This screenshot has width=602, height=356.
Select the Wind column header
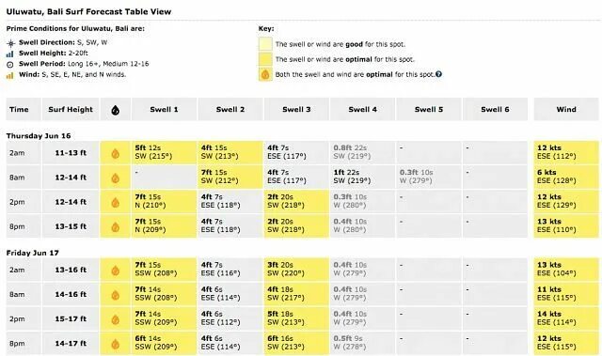566,109
